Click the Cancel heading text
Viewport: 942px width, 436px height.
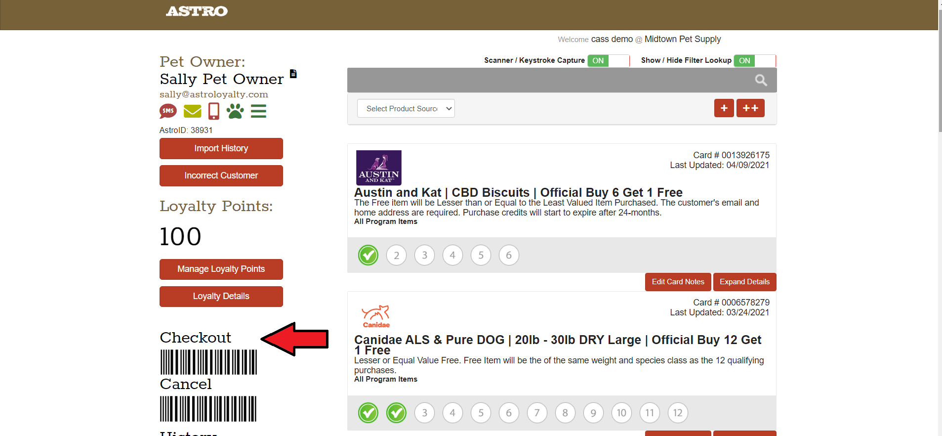pyautogui.click(x=186, y=384)
